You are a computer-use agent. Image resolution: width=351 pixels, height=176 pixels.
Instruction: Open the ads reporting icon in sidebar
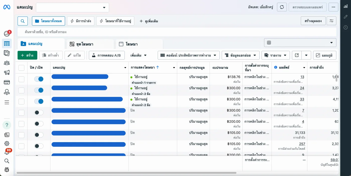pyautogui.click(x=7, y=53)
